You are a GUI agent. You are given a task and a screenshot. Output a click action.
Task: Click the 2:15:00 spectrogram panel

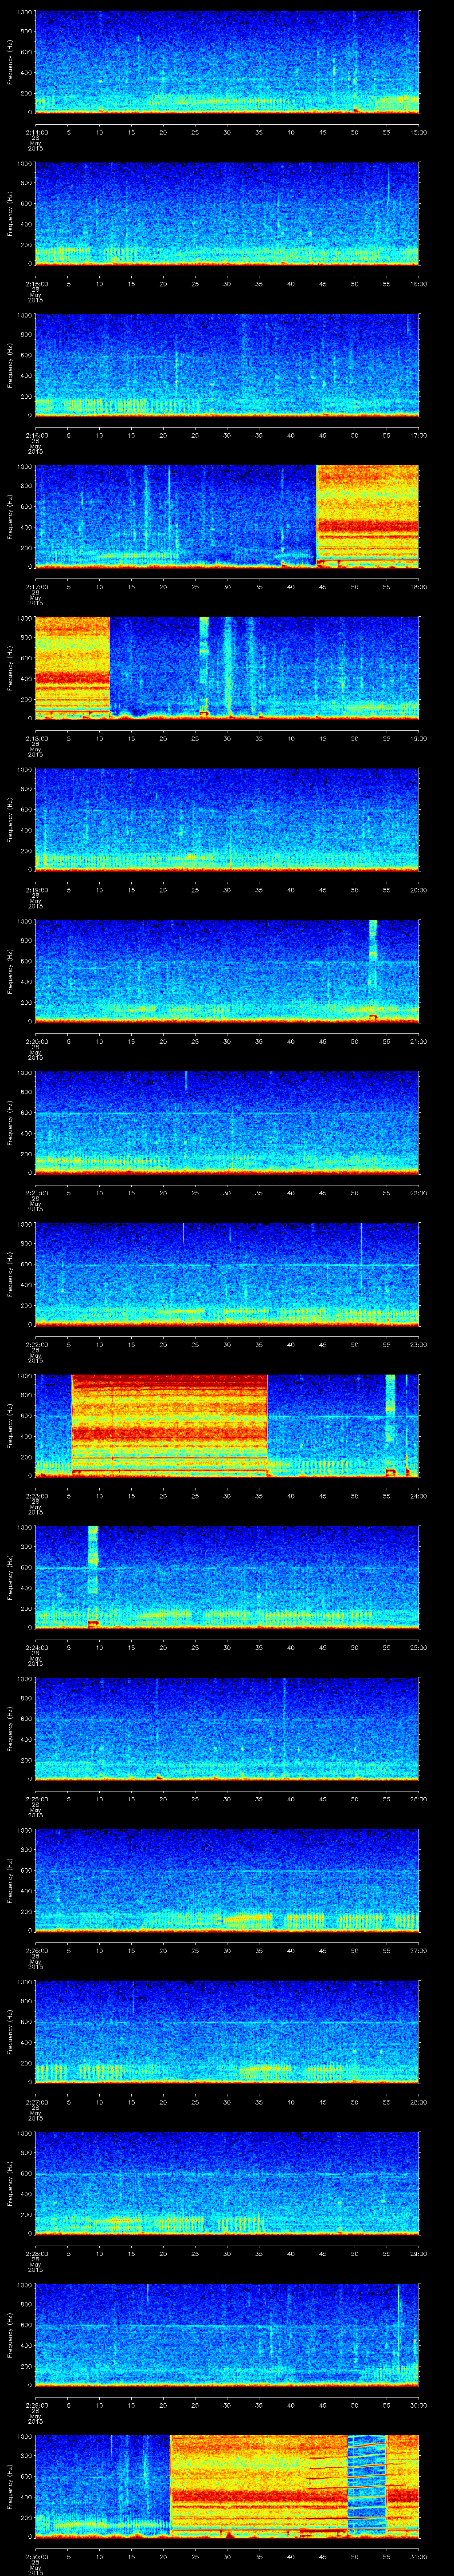point(227,212)
